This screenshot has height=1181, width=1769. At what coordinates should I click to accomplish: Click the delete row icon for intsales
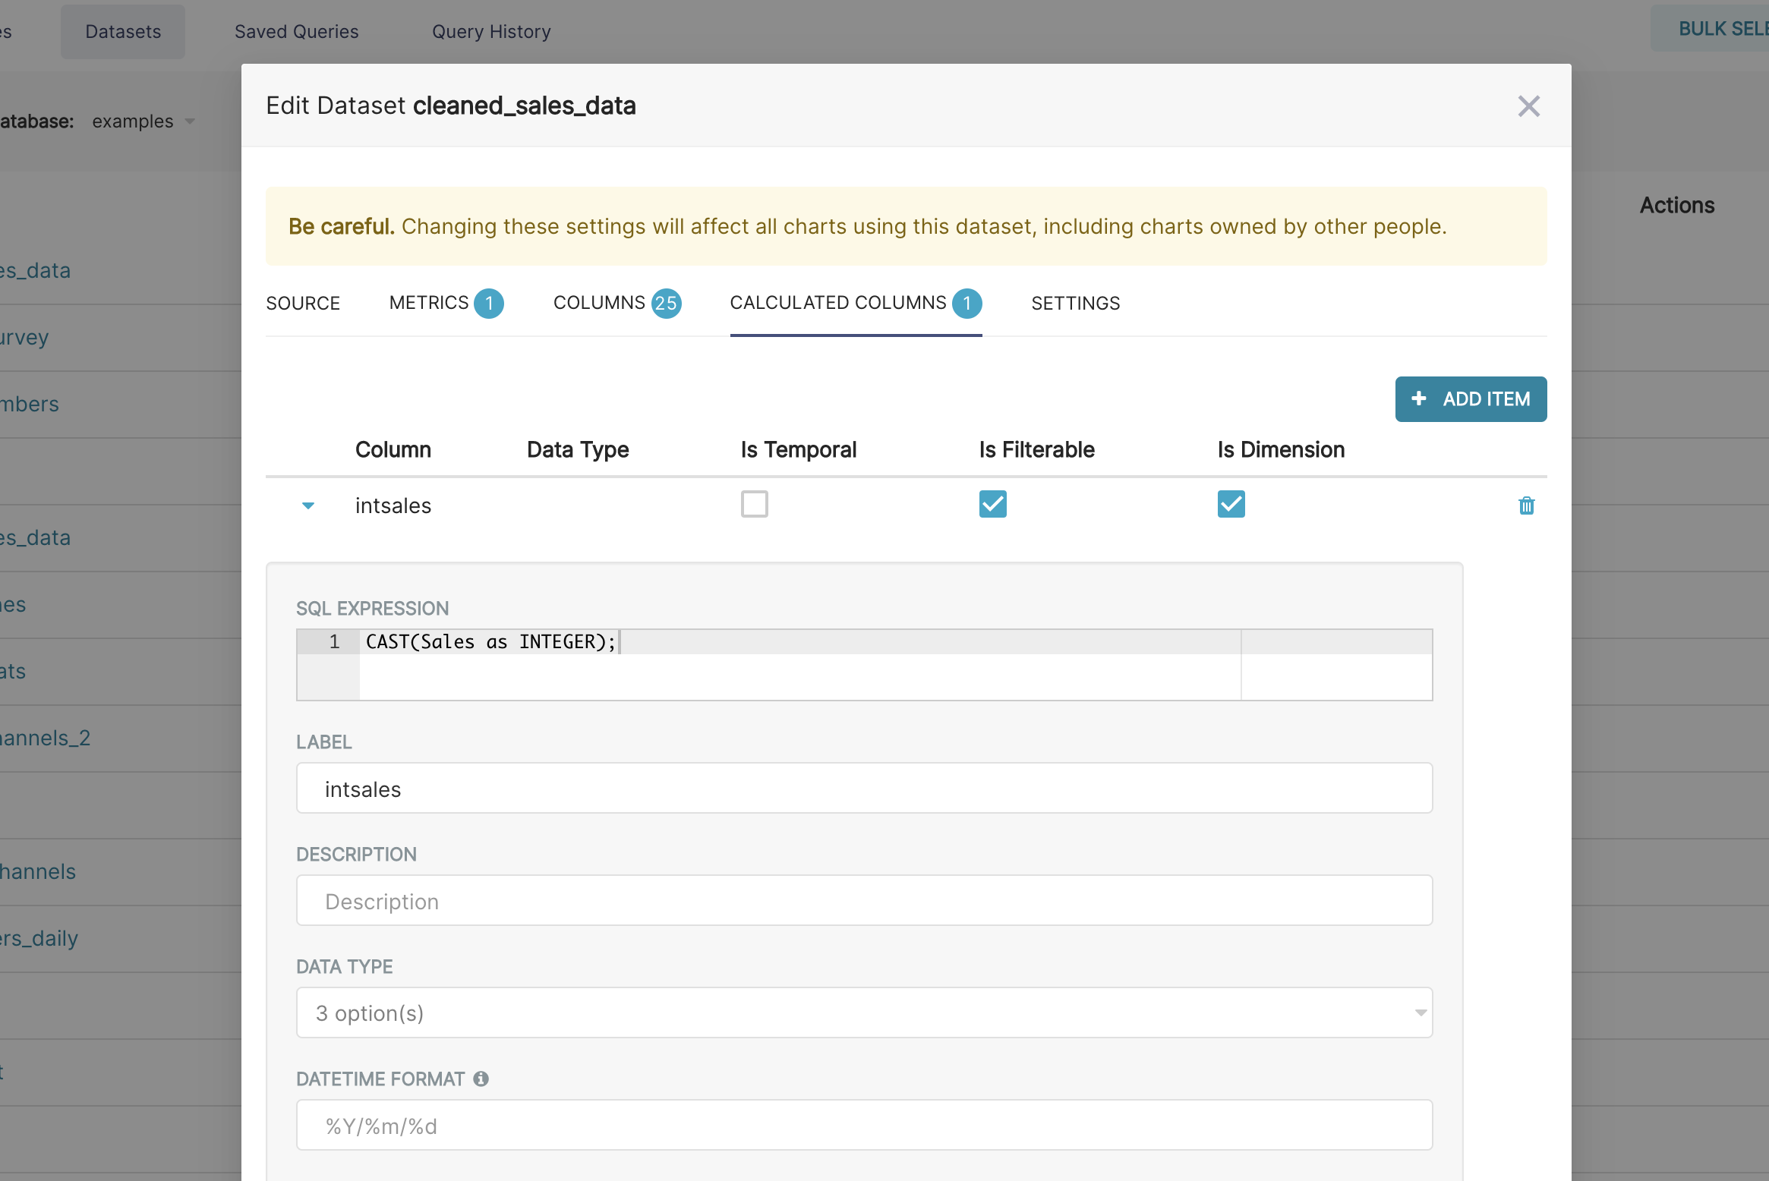click(1527, 505)
